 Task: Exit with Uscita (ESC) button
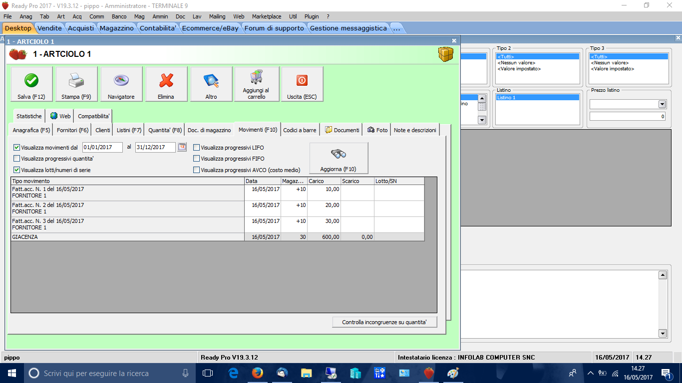point(302,84)
